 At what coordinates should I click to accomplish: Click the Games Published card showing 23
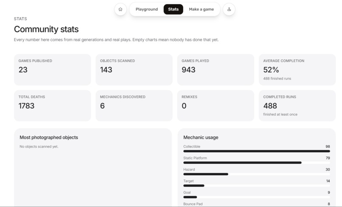tap(52, 70)
